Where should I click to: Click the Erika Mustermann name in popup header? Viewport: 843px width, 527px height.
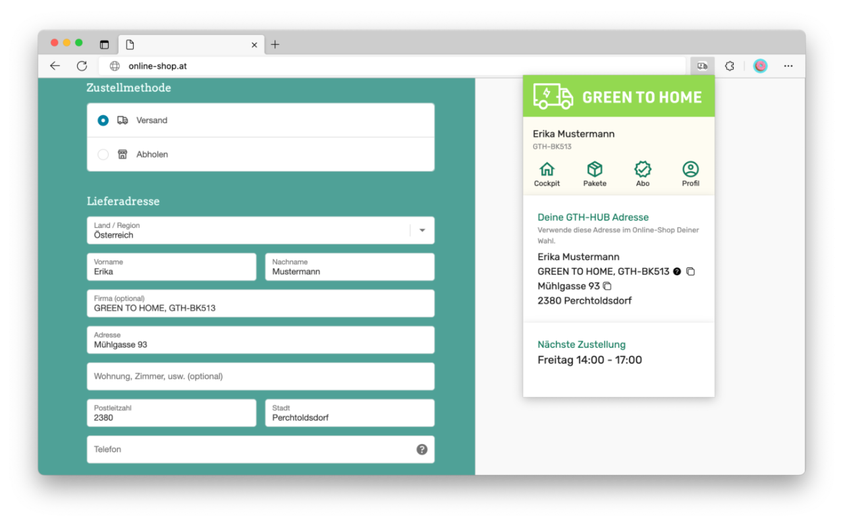pos(574,134)
